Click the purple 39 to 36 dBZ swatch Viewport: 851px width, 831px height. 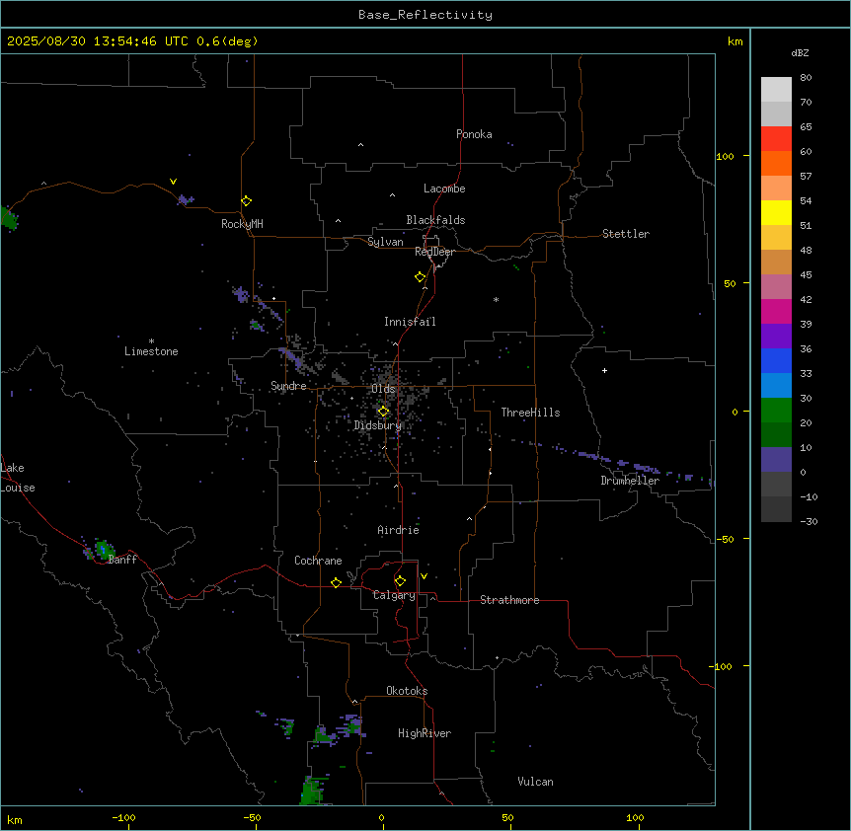776,337
